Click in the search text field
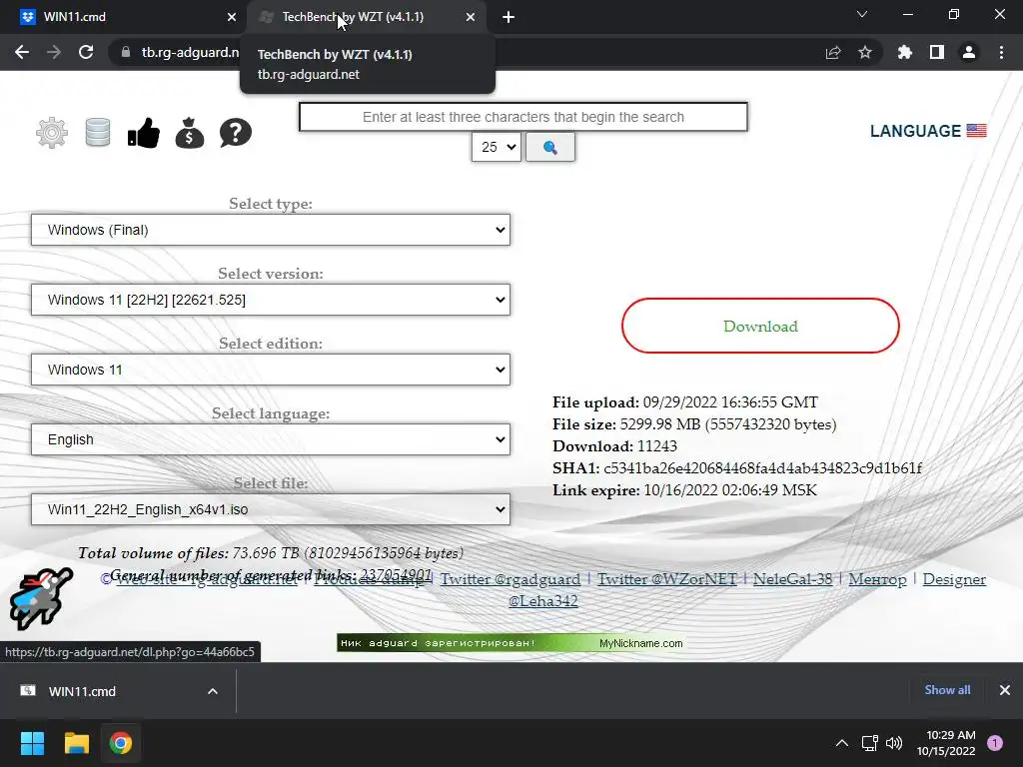Image resolution: width=1023 pixels, height=767 pixels. (523, 117)
